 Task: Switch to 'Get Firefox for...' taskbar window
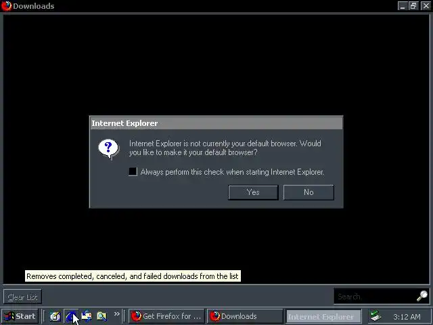(166, 316)
